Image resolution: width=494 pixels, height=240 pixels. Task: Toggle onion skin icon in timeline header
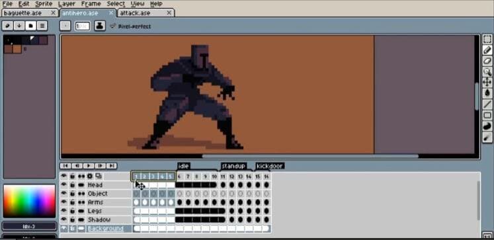(99, 176)
